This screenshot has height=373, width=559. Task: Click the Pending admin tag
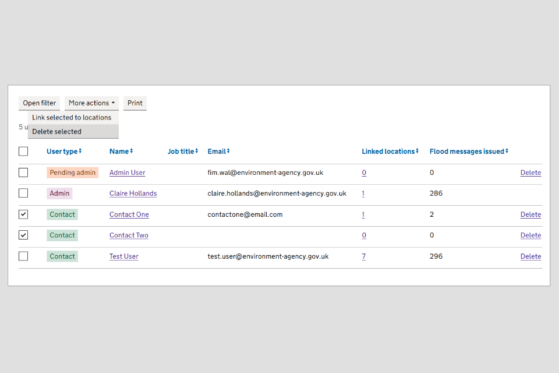pyautogui.click(x=73, y=173)
